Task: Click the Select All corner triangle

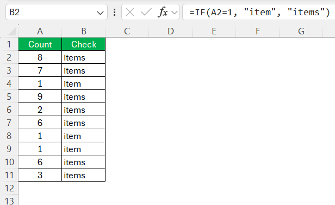Action: (12, 31)
